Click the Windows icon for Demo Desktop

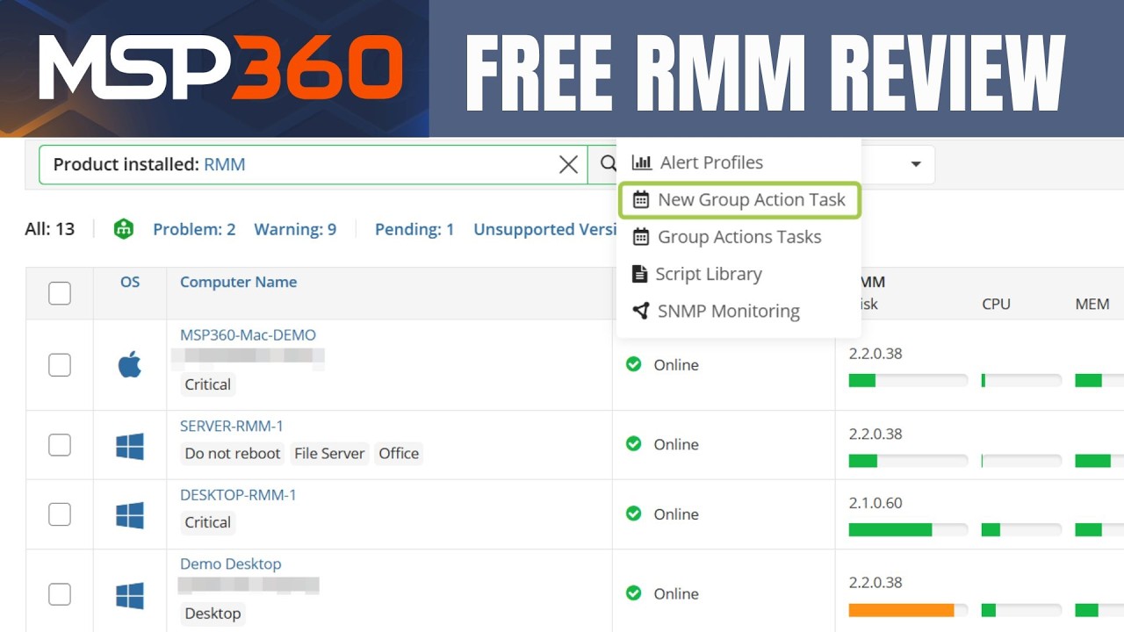coord(130,596)
